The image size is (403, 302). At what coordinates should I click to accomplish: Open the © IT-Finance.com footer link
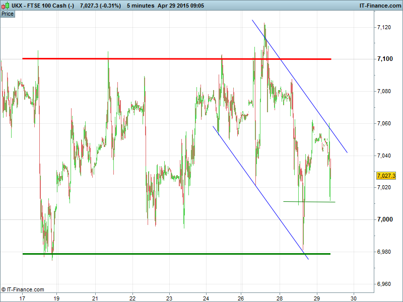pyautogui.click(x=23, y=289)
